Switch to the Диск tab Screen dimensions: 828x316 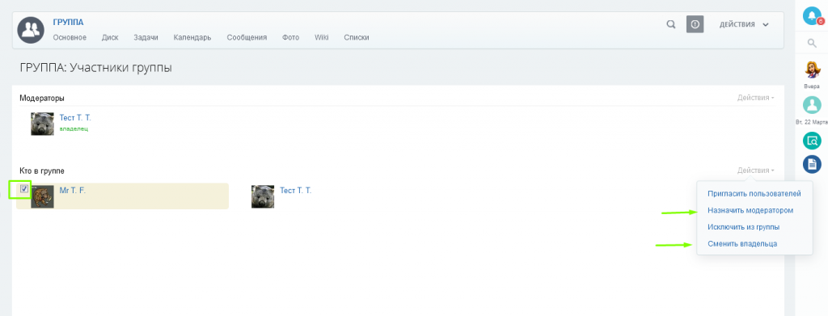110,37
